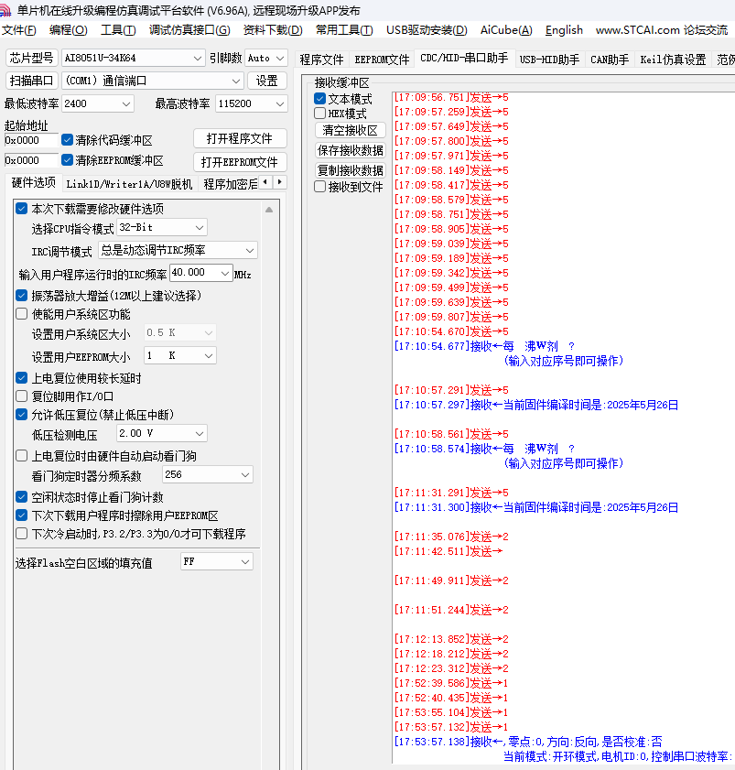This screenshot has width=735, height=770.
Task: Click the STC app icon in title bar
Action: point(8,10)
